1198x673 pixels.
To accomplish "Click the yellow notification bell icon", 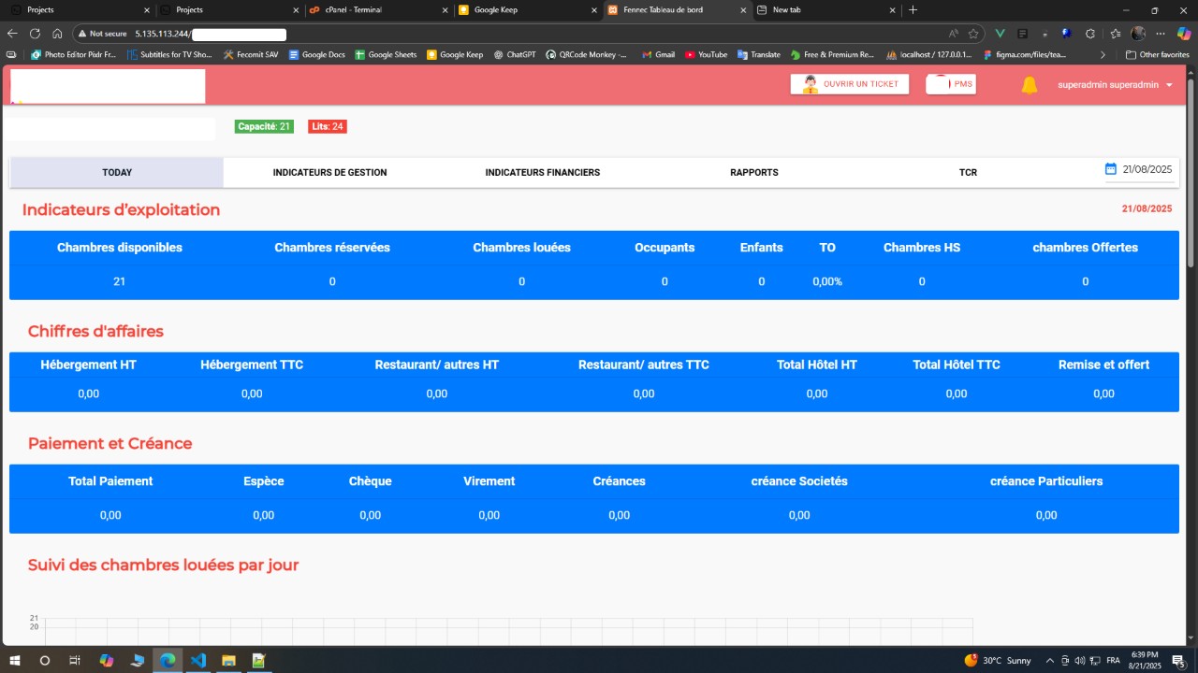I will tap(1030, 85).
